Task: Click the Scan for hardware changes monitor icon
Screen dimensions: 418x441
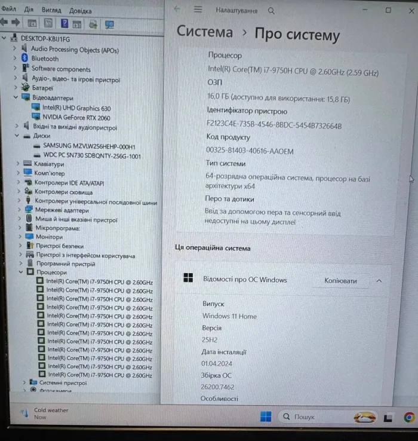Action: (109, 24)
